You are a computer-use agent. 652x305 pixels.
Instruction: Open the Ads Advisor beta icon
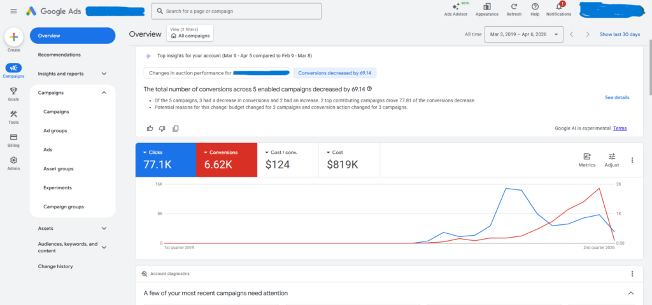[x=456, y=8]
